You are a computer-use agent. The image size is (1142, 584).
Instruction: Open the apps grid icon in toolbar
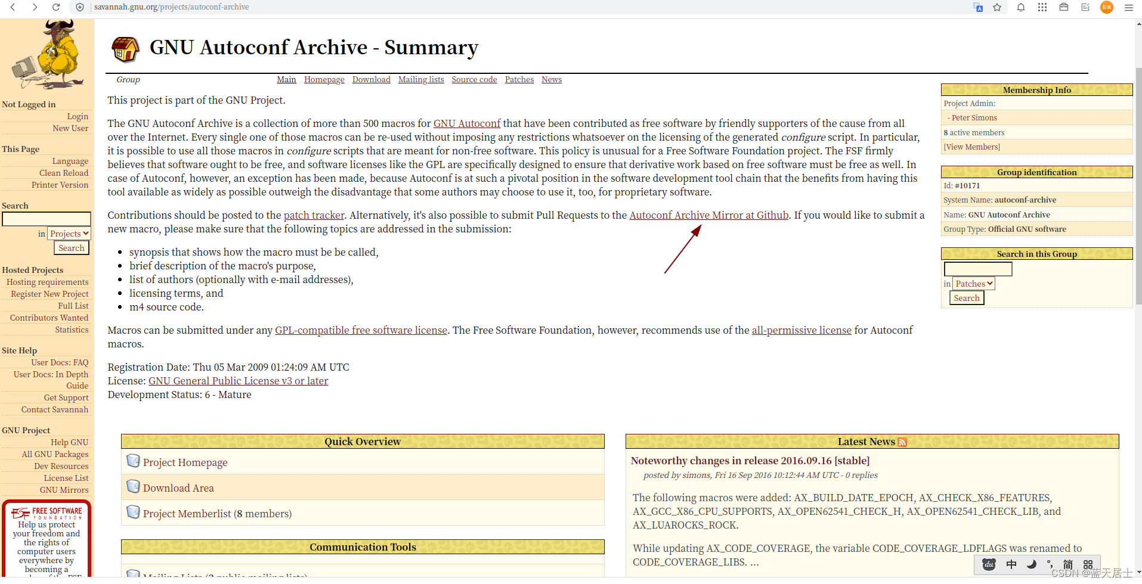pyautogui.click(x=1042, y=7)
